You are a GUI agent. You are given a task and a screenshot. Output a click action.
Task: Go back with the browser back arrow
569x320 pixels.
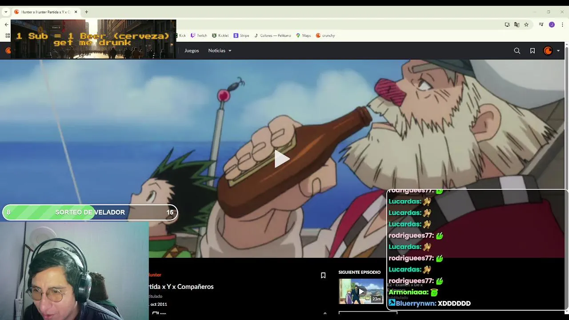[6, 24]
